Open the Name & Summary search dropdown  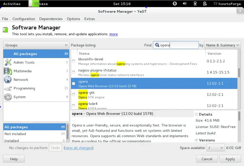(222, 45)
